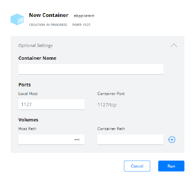The image size is (195, 182).
Task: Focus the Local Host port field
Action: pyautogui.click(x=51, y=104)
